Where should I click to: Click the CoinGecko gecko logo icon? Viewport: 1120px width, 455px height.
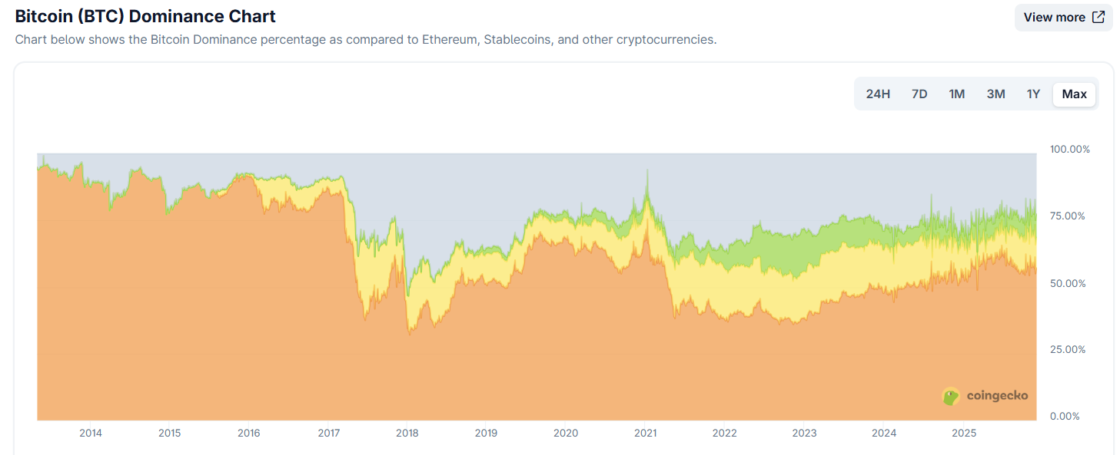click(x=951, y=396)
